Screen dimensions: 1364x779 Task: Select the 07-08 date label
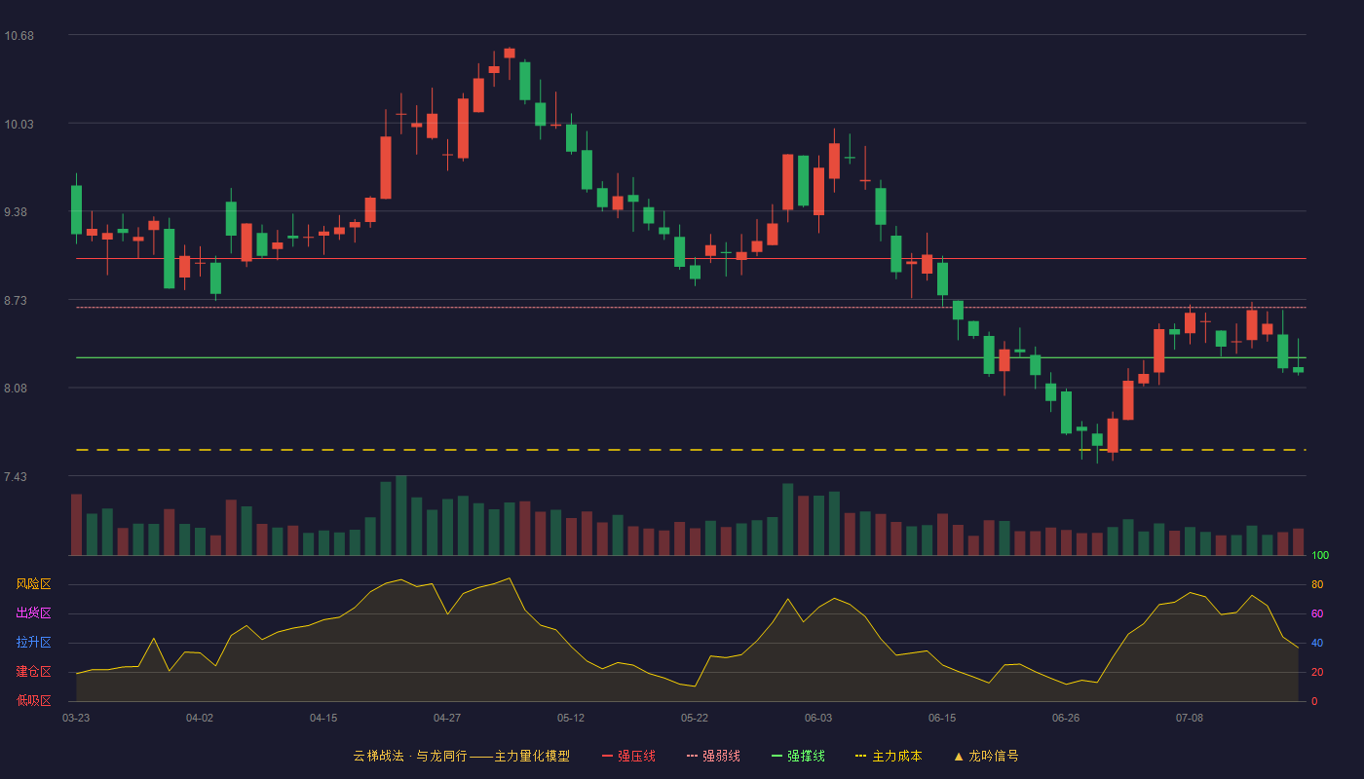(x=1190, y=718)
